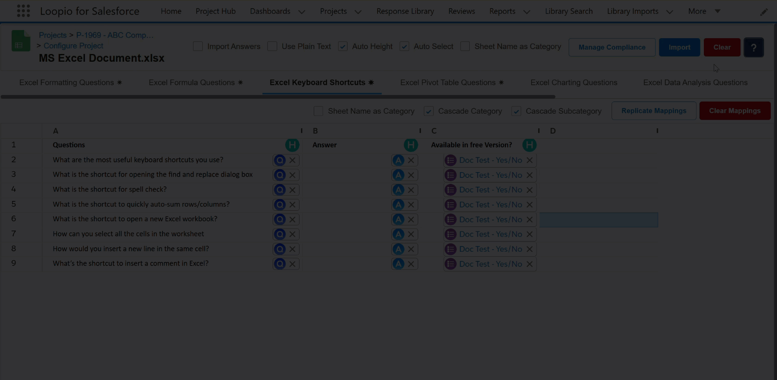Screen dimensions: 777x380
Task: Remove the A answer mapping in row 3
Action: 411,175
